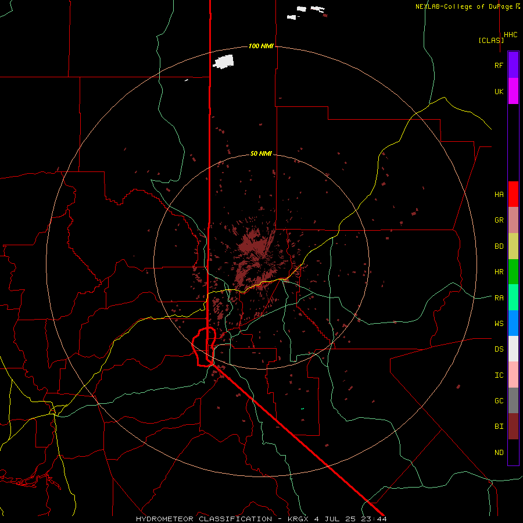
Task: Click the small green RA echo pixel
Action: (303, 409)
